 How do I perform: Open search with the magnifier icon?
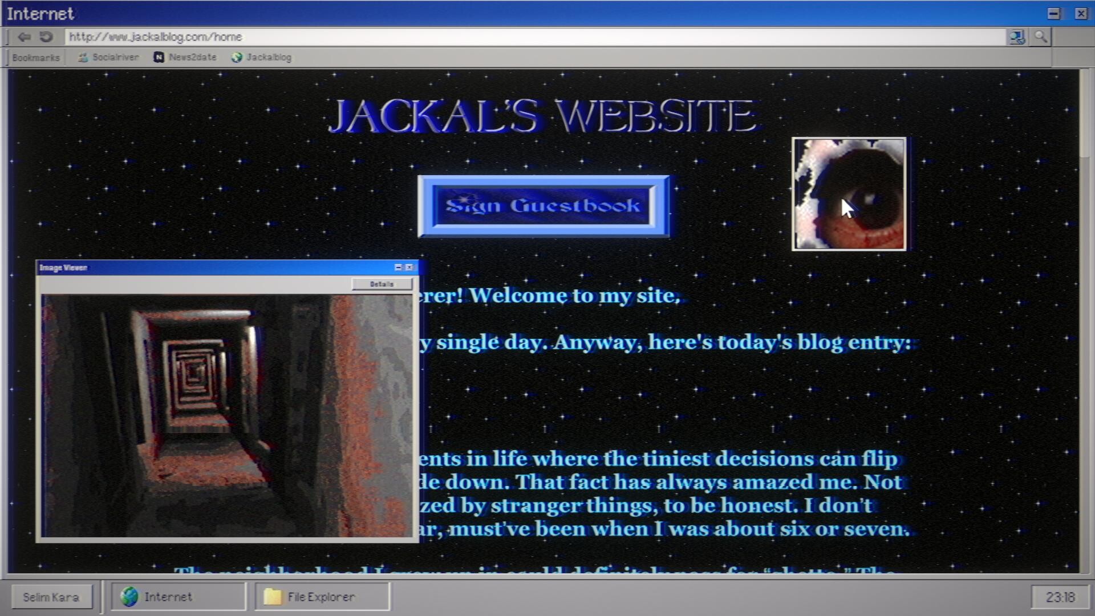pos(1040,37)
